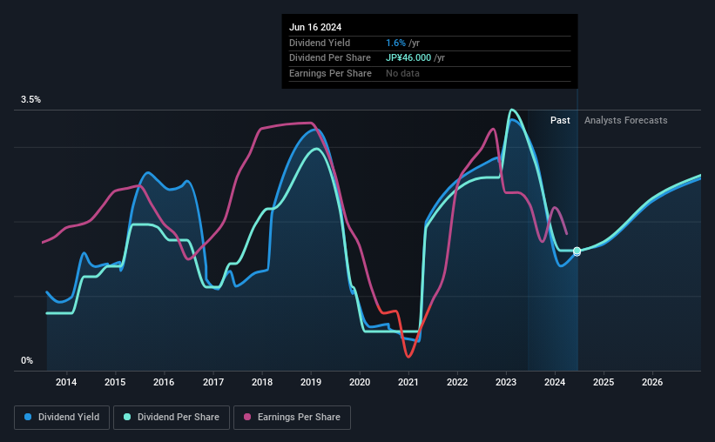The width and height of the screenshot is (715, 442).
Task: Click the highlighted data point marker at Jun 2024
Action: coord(577,251)
